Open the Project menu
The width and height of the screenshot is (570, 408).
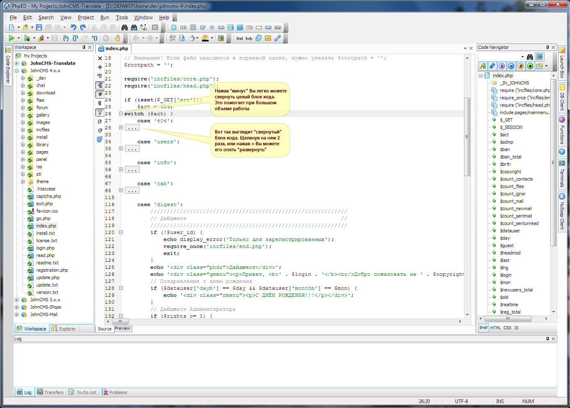pyautogui.click(x=86, y=18)
